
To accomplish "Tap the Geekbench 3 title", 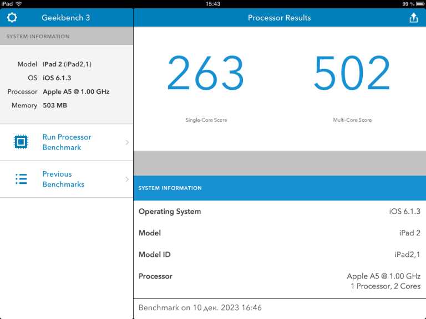I will pyautogui.click(x=66, y=18).
